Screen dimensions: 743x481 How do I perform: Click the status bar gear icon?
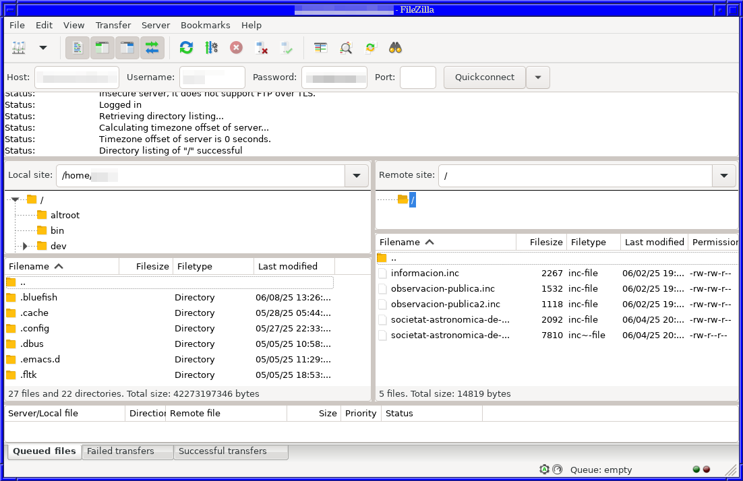coord(545,469)
